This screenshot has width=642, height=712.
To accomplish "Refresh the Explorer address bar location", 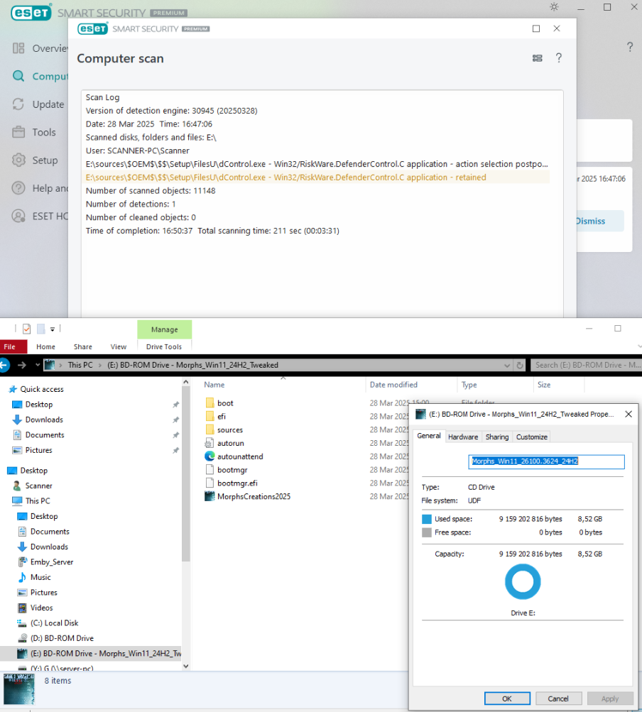I will tap(520, 365).
